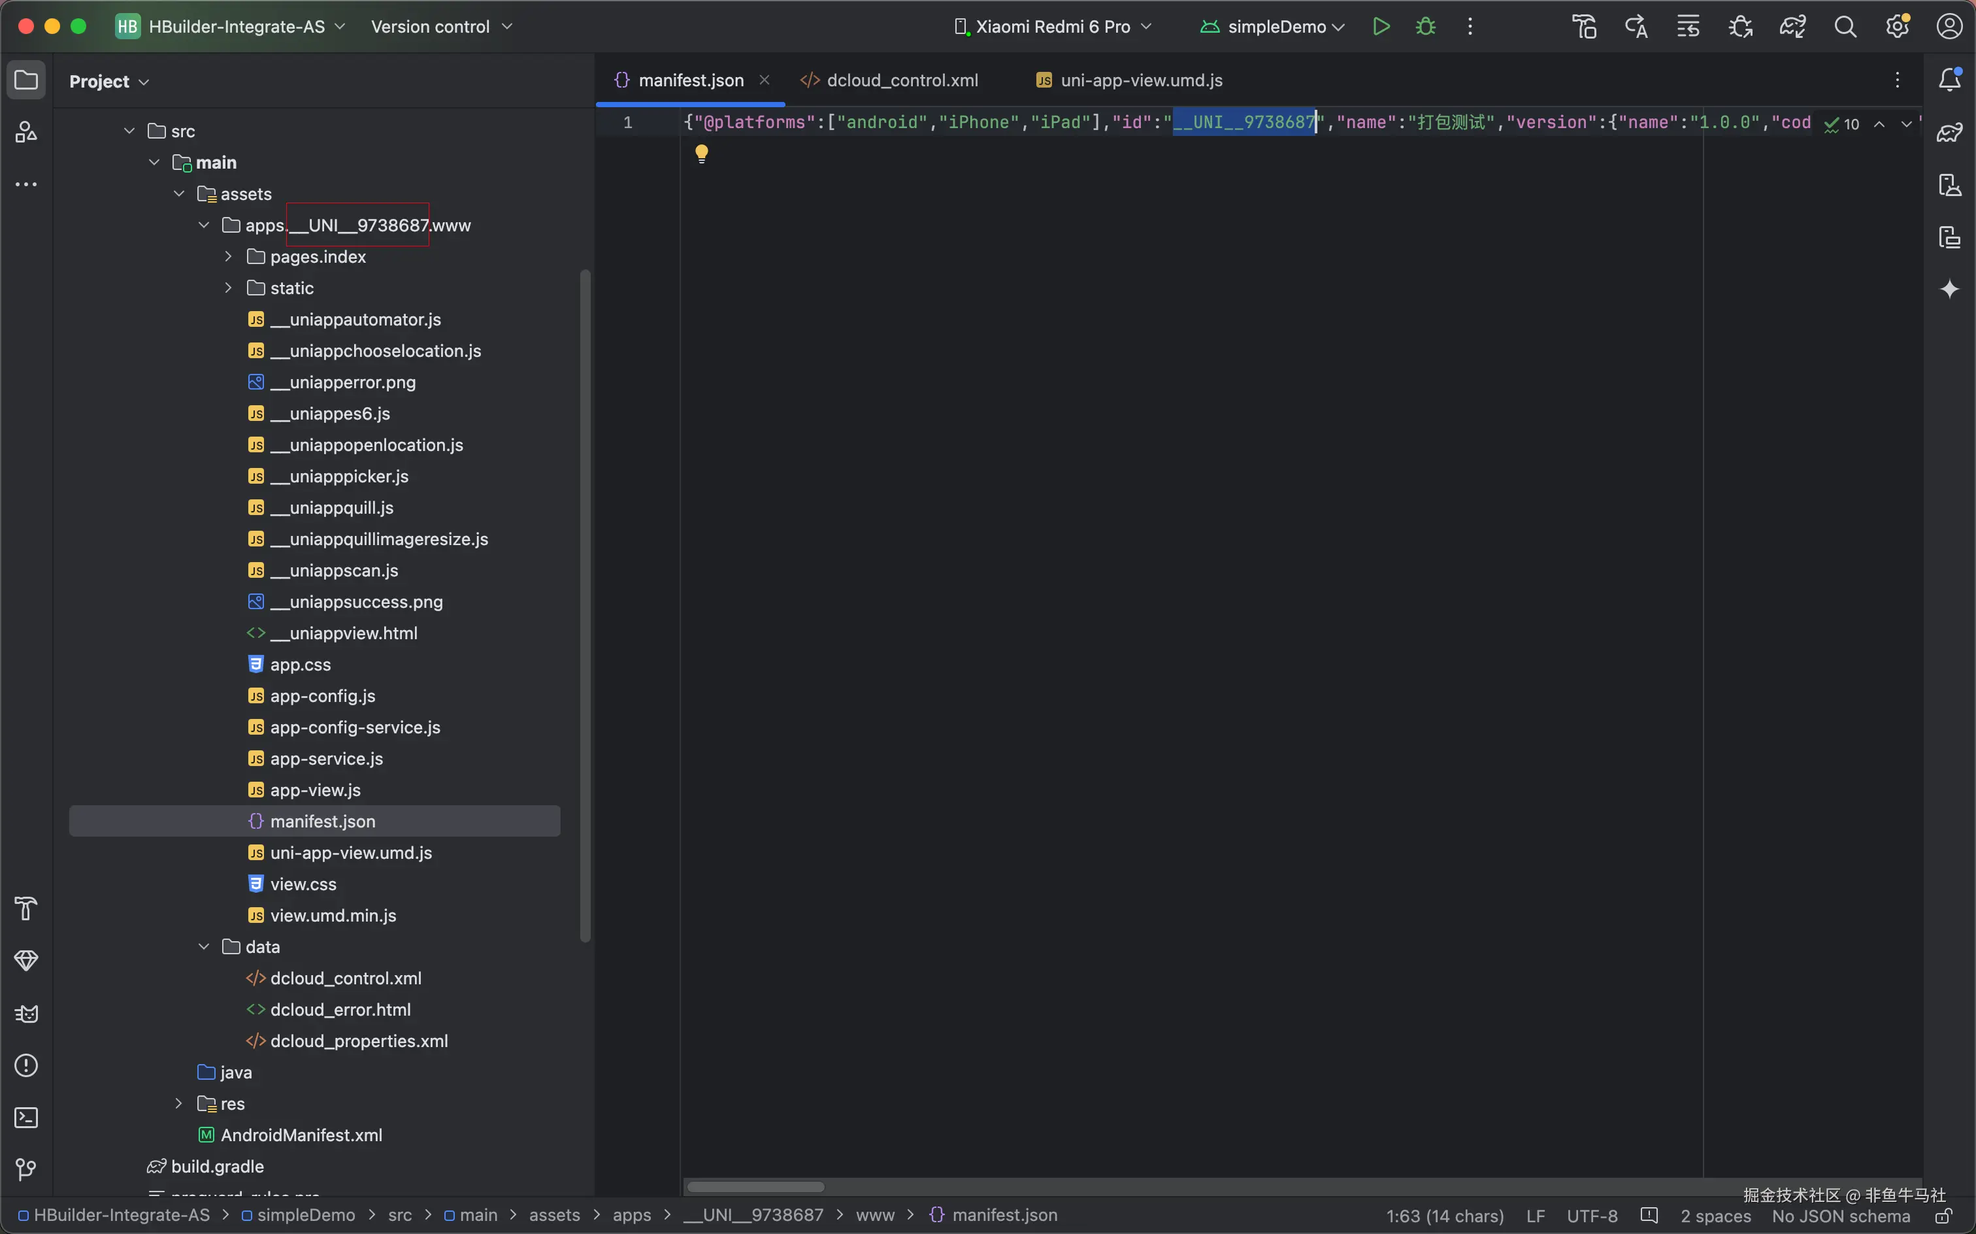Open Xiaomi Redmi 6 Pro device dropdown

[x=1053, y=27]
